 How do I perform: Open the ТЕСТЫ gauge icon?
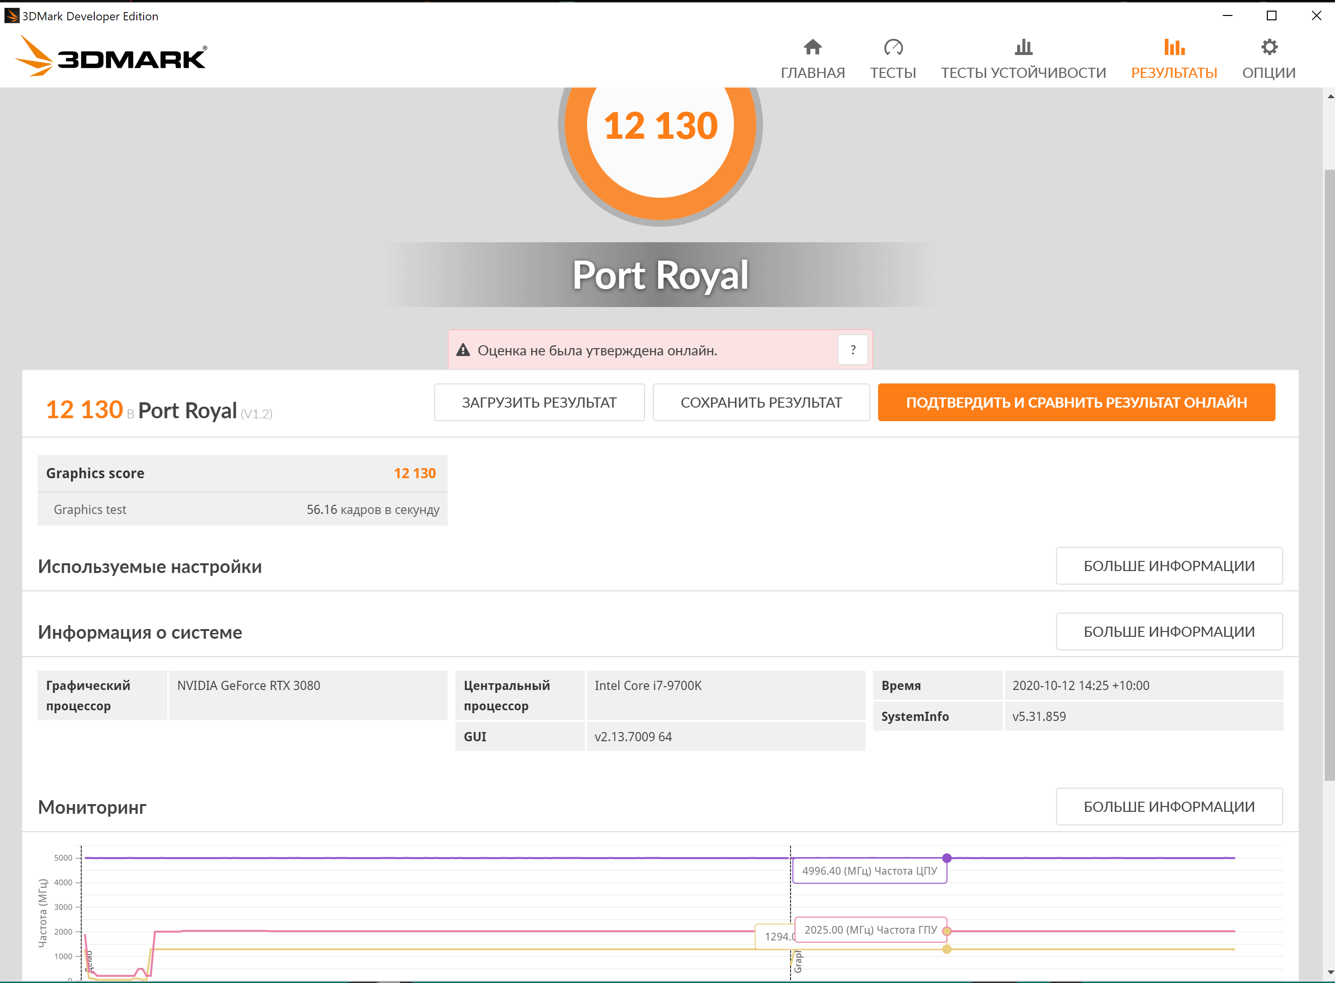tap(893, 47)
